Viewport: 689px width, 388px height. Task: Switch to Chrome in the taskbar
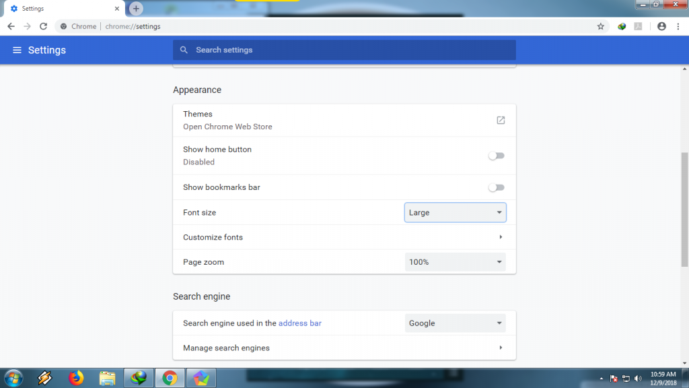pyautogui.click(x=170, y=379)
